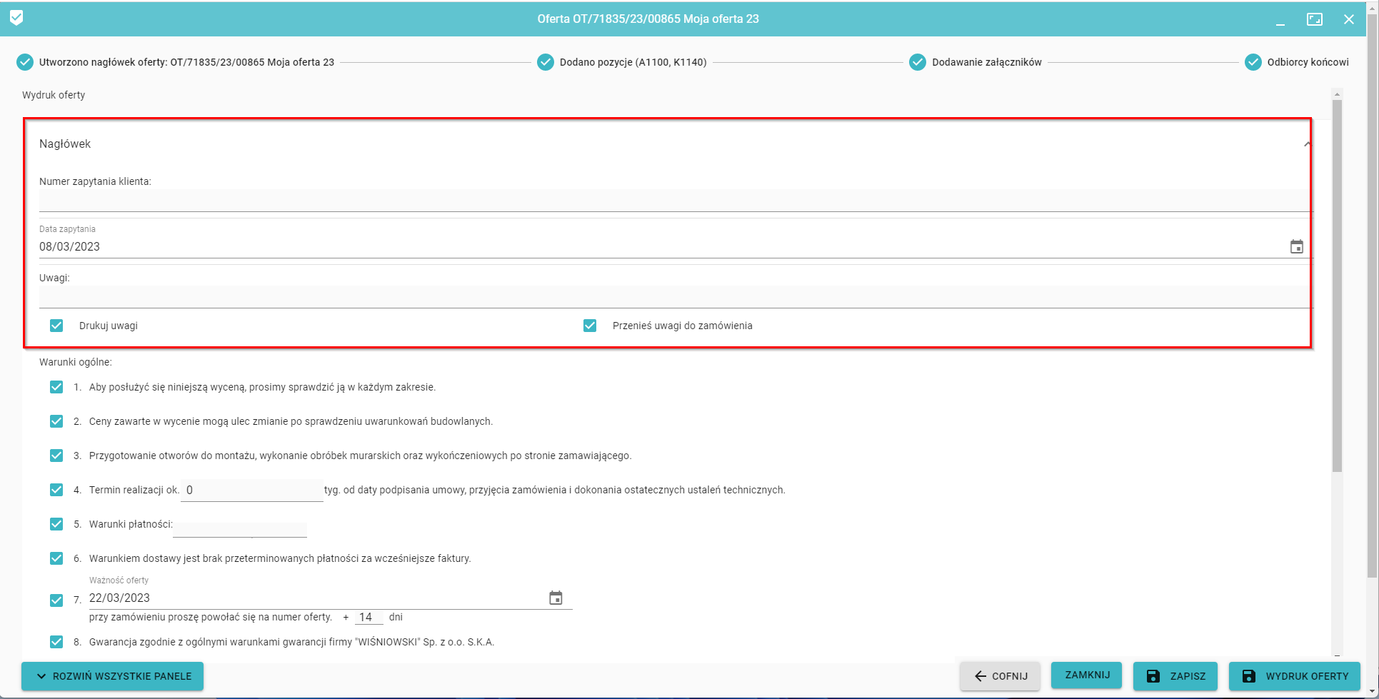Uncheck the Drukuj uwagi checkbox
This screenshot has width=1379, height=699.
click(x=56, y=326)
